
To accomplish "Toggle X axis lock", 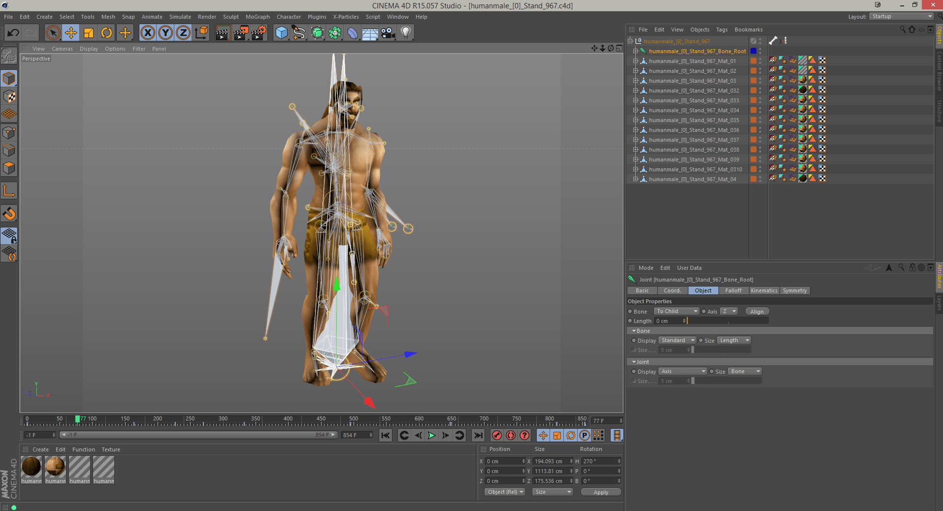I will 148,33.
